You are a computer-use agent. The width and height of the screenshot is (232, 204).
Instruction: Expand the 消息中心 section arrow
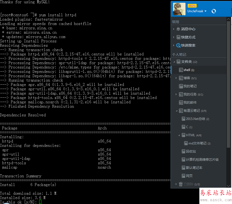(x=174, y=29)
